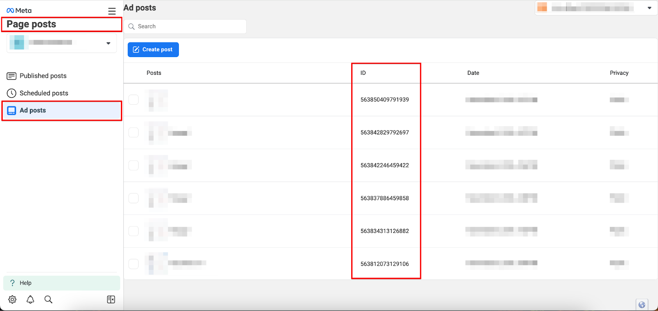Go to Published posts
The height and width of the screenshot is (311, 658).
click(x=43, y=76)
